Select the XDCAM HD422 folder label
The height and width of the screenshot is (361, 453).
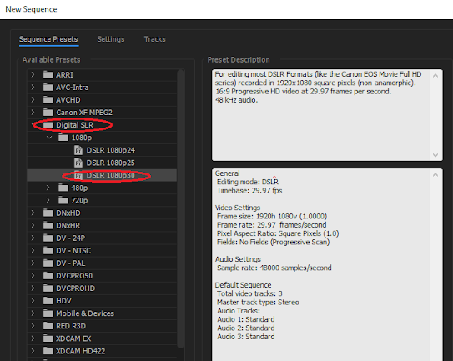[x=80, y=351]
